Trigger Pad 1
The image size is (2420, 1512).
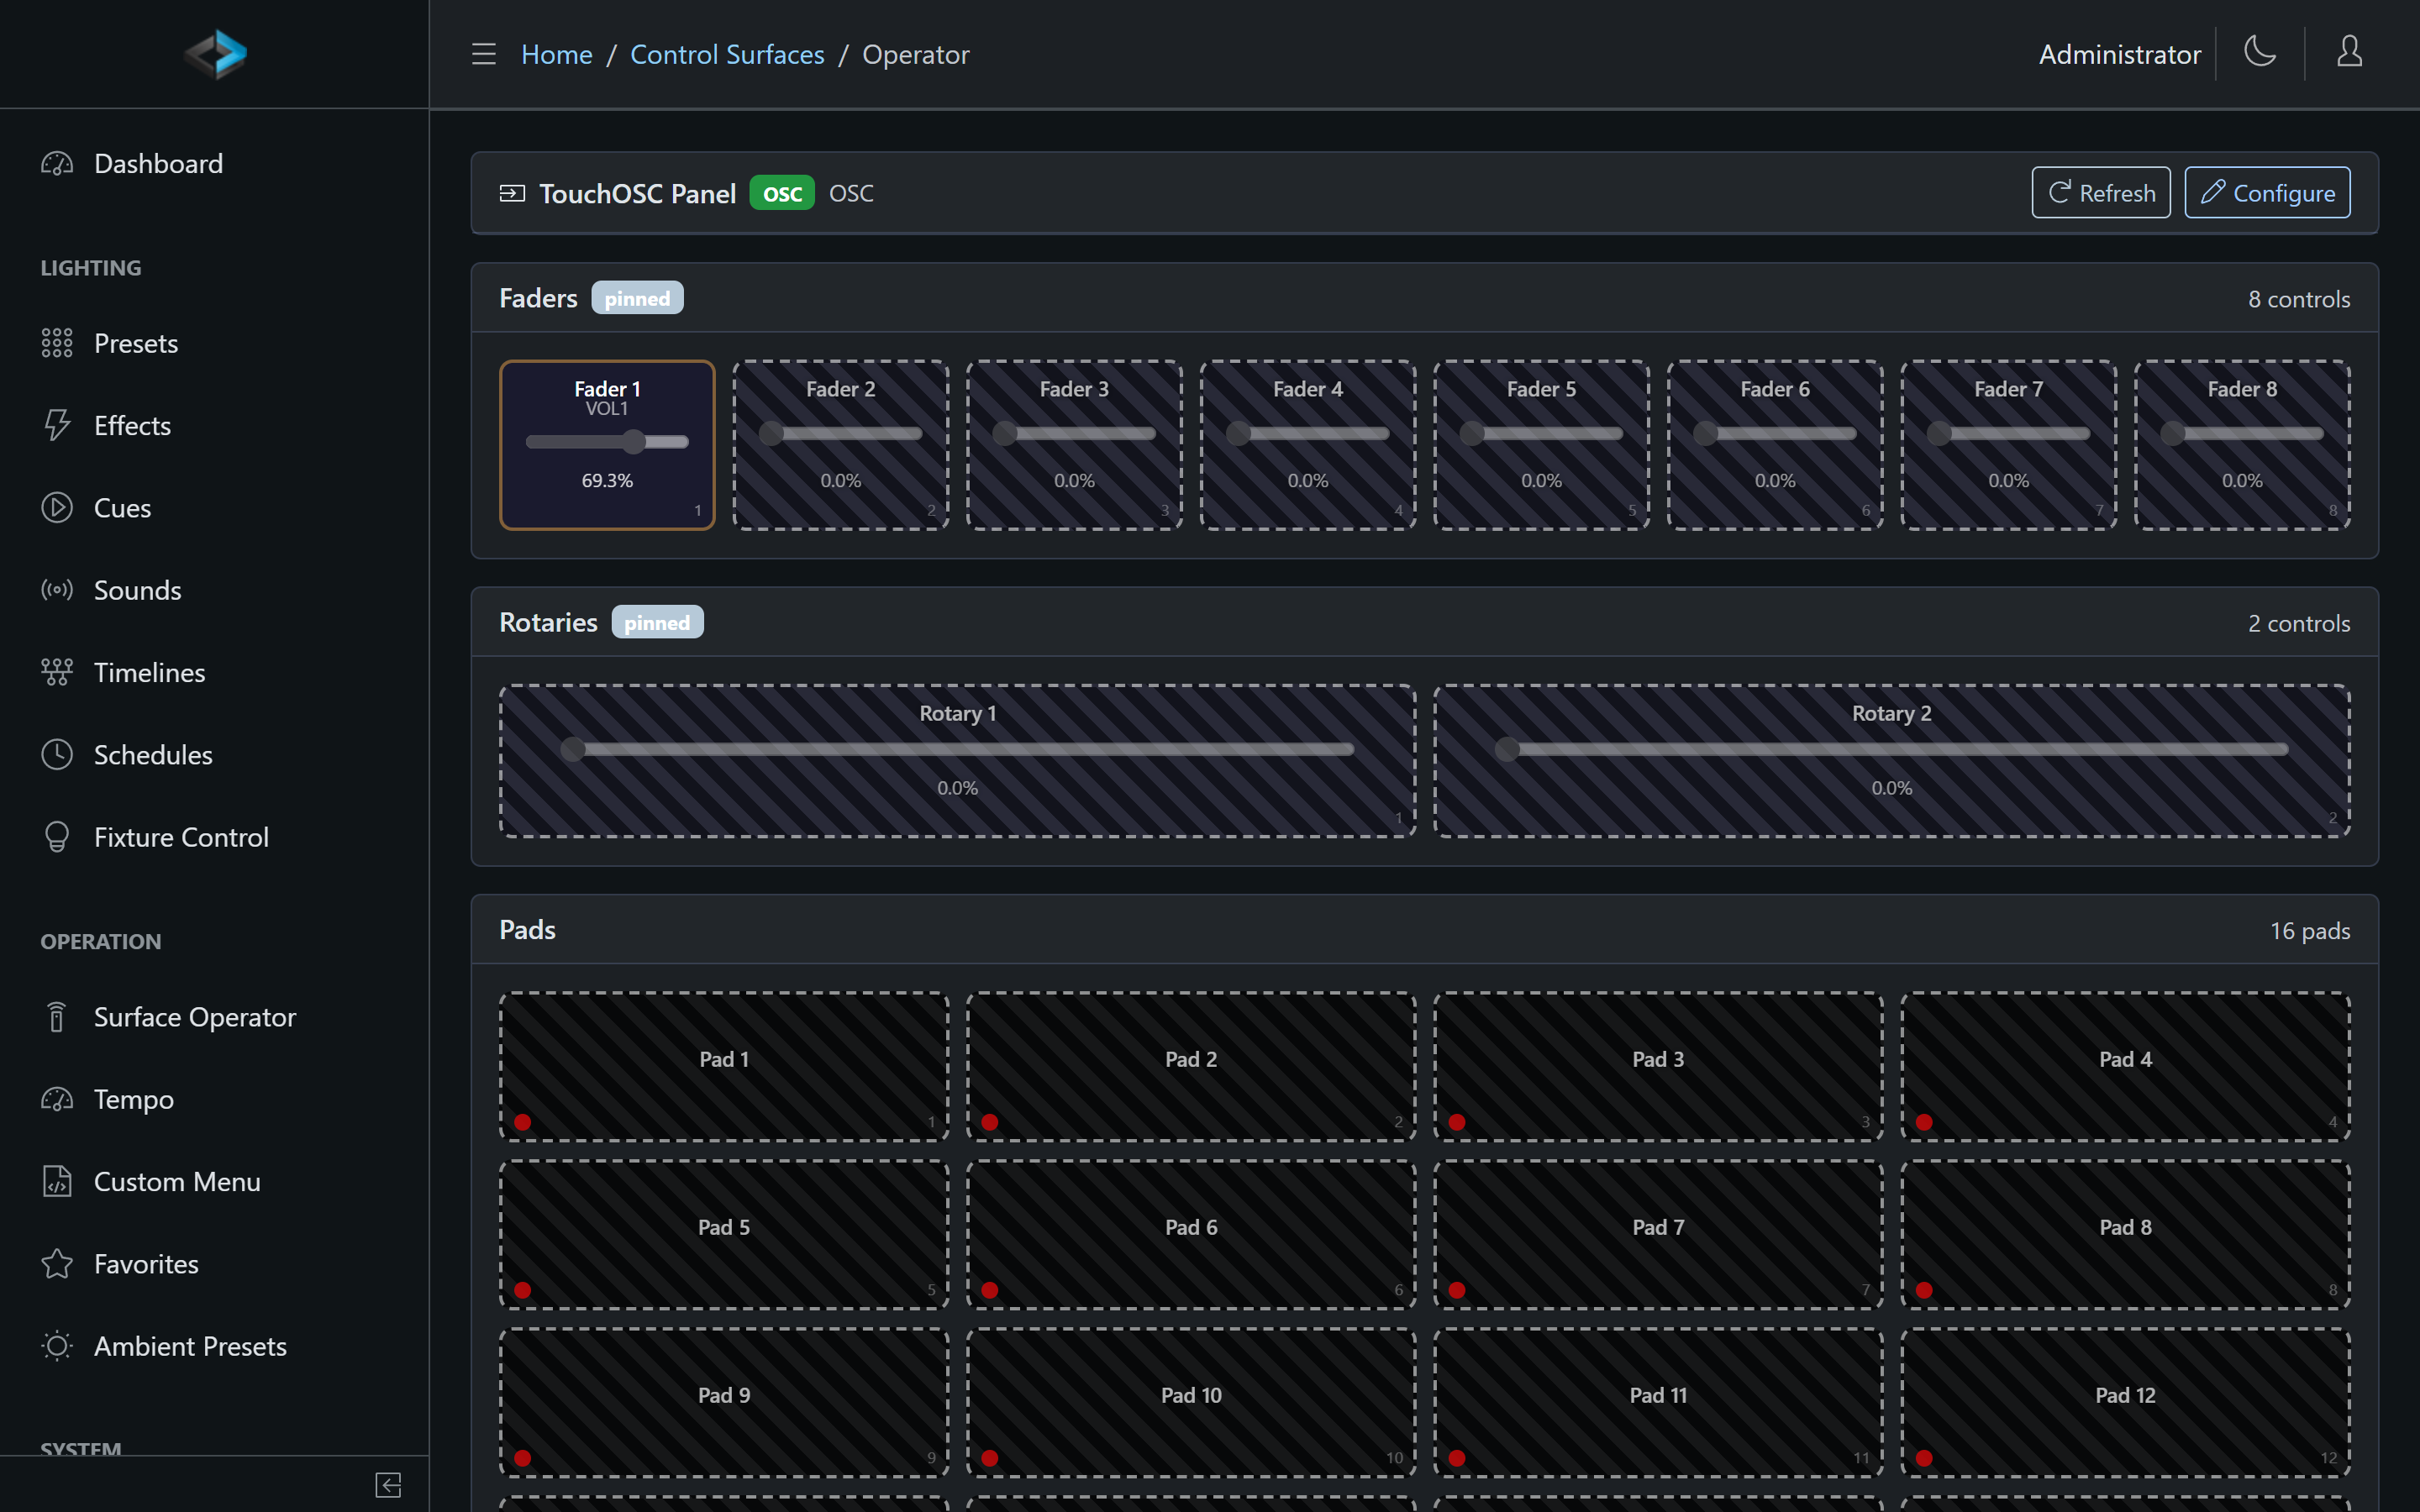coord(724,1066)
